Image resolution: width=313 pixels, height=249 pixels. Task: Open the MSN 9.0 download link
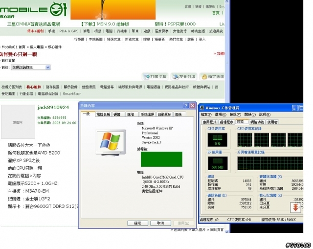pyautogui.click(x=105, y=24)
